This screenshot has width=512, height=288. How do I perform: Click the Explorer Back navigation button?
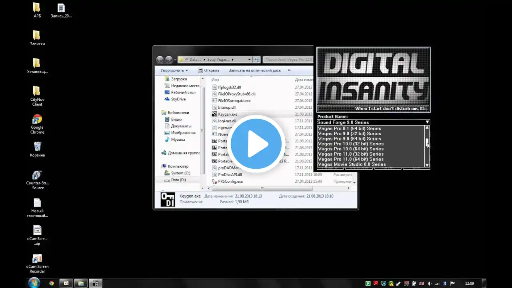(160, 60)
